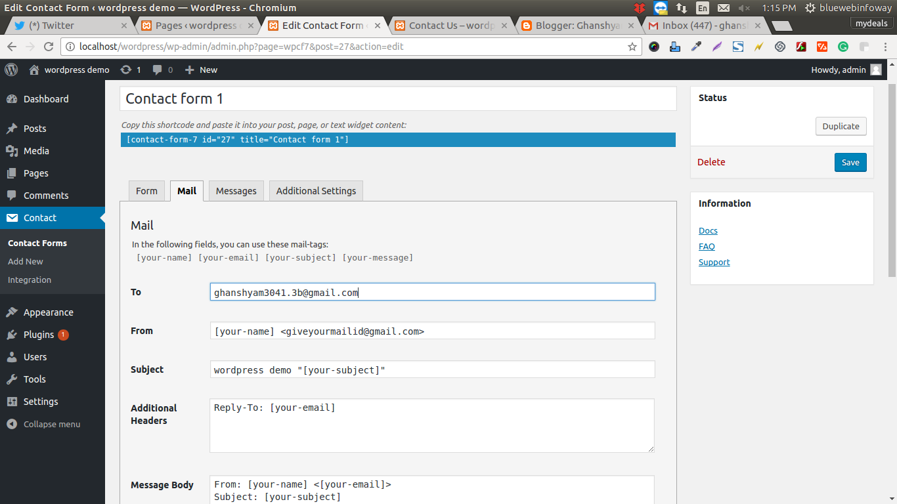Duplicate the contact form
This screenshot has height=504, width=897.
tap(841, 126)
